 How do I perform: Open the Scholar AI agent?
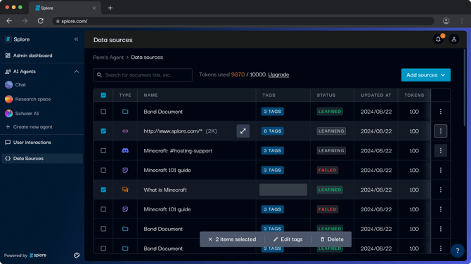point(27,114)
